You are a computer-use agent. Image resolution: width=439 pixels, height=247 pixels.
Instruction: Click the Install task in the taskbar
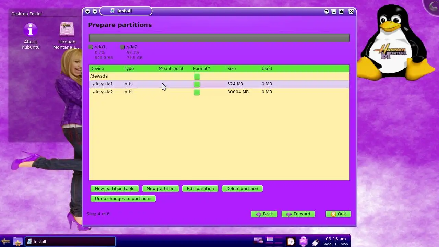pyautogui.click(x=70, y=242)
